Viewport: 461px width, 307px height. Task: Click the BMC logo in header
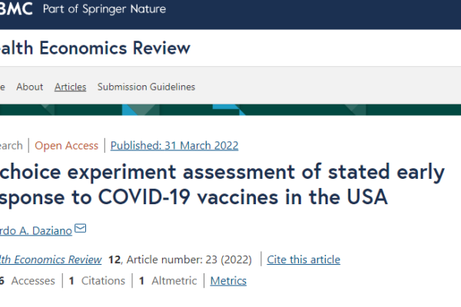click(x=16, y=8)
